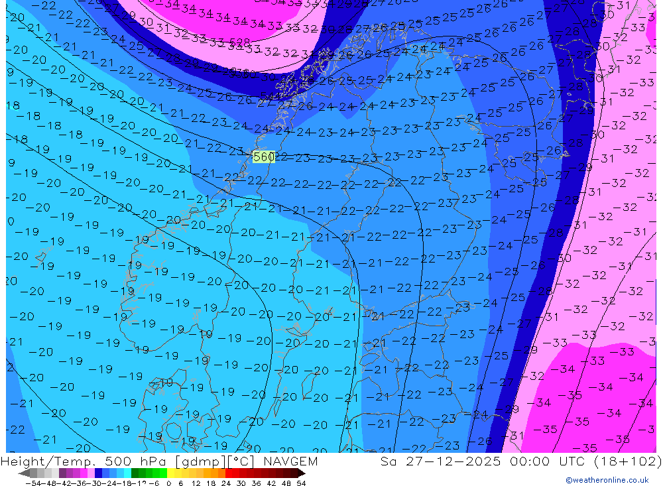Click the left arrow end of color legend
The width and height of the screenshot is (663, 486).
pyautogui.click(x=24, y=473)
